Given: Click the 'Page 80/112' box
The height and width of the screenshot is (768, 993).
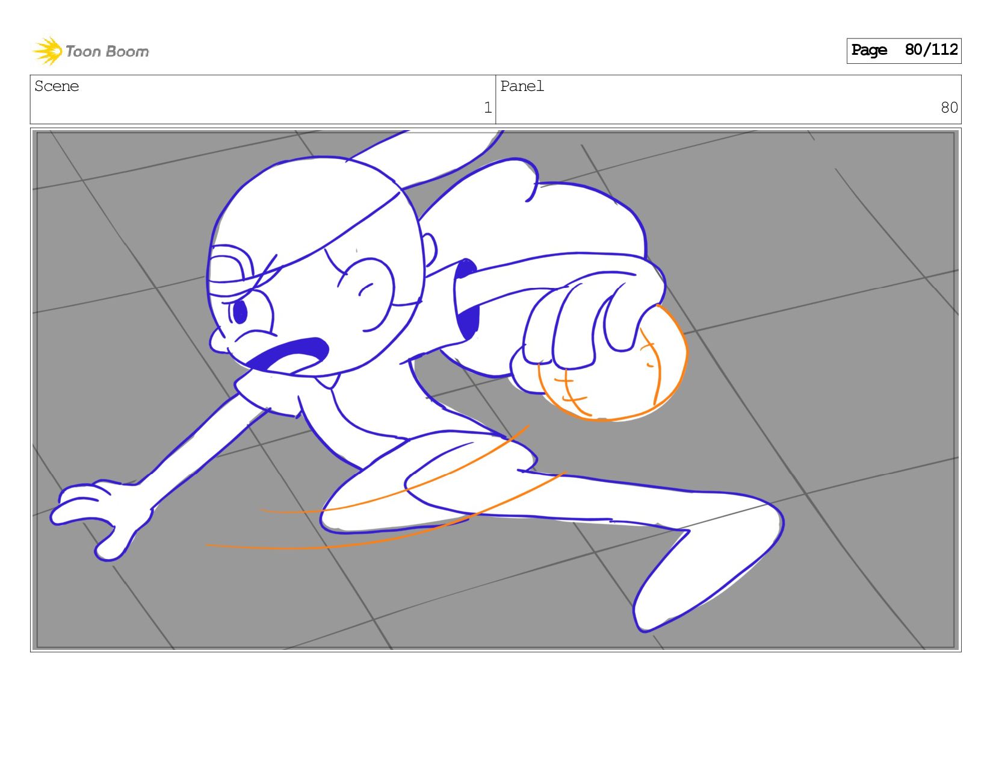Looking at the screenshot, I should click(x=903, y=51).
